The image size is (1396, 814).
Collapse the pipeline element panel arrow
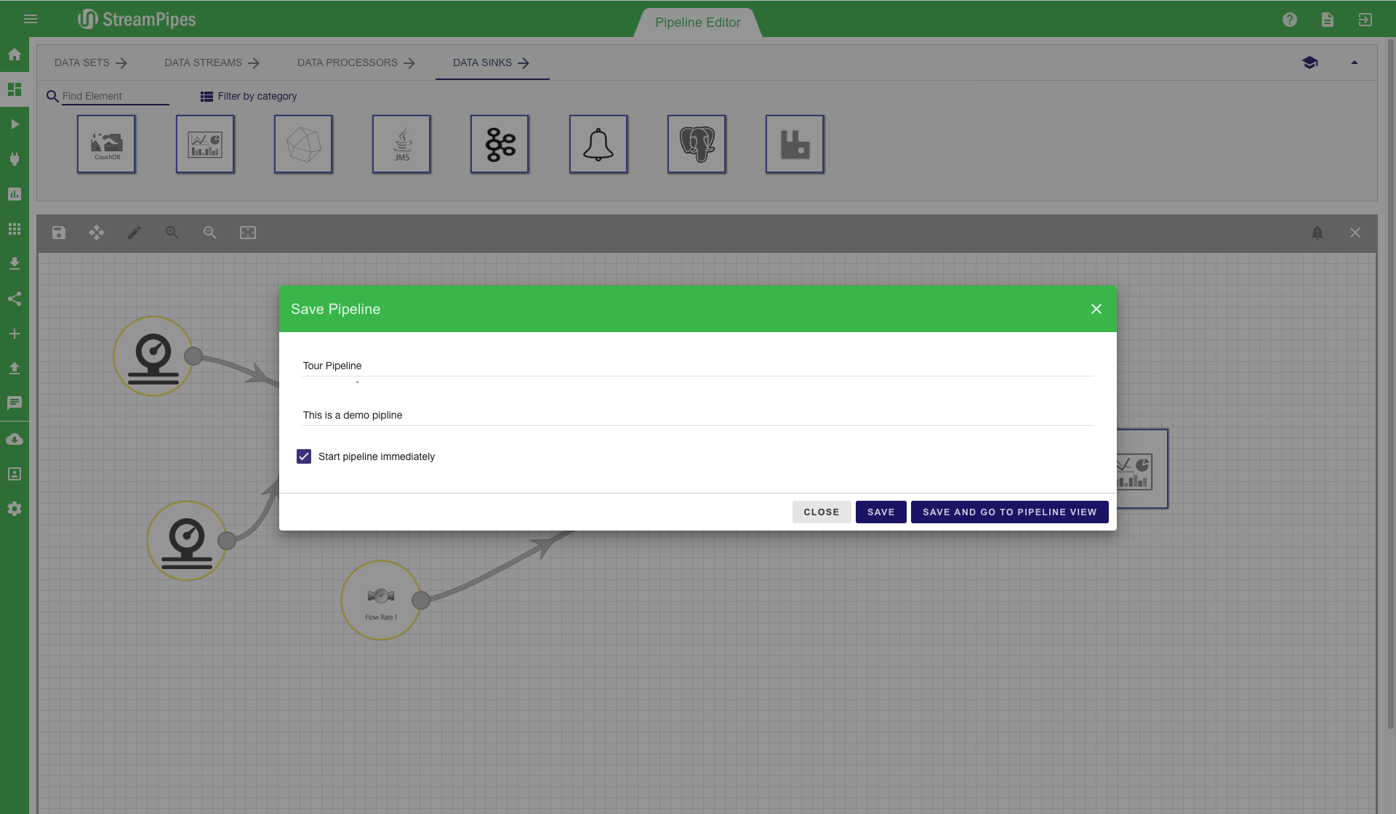(1354, 63)
